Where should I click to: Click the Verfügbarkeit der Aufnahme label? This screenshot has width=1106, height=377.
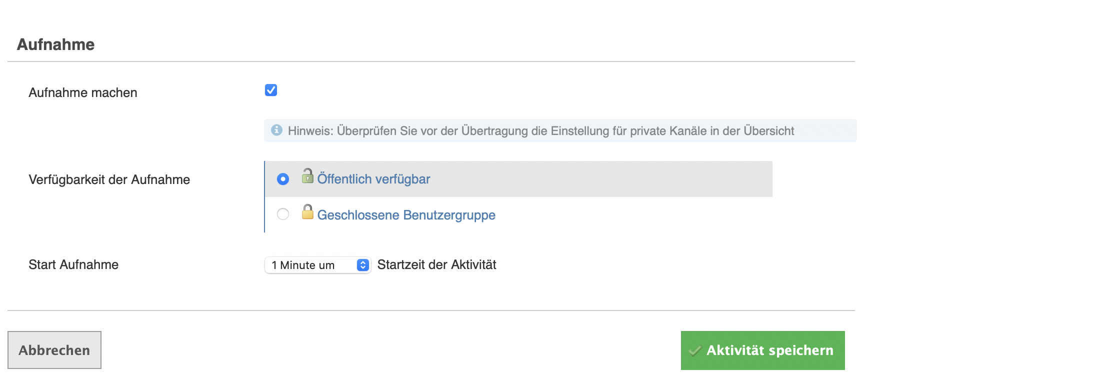click(109, 179)
